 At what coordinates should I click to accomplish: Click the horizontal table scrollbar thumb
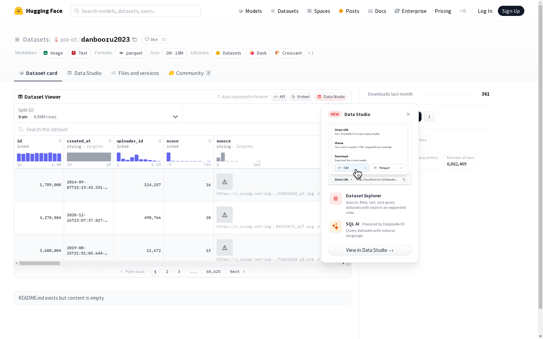[39, 263]
